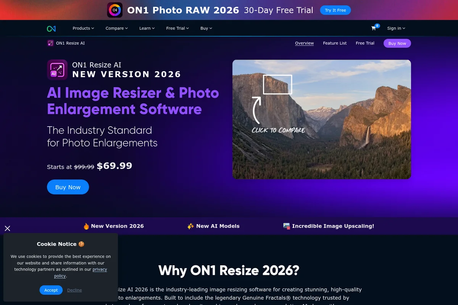Screen dimensions: 458x305
Task: Go to the Free Trial page link
Action: click(x=365, y=43)
